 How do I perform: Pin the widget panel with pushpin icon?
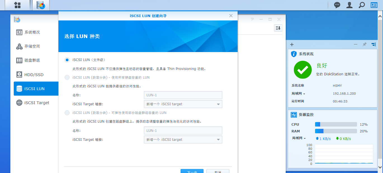click(364, 45)
